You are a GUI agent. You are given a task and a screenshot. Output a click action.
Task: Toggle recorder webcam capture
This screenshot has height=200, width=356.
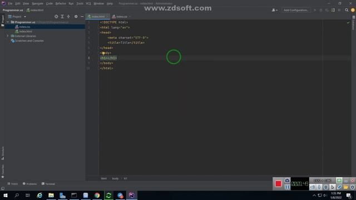pos(326,187)
